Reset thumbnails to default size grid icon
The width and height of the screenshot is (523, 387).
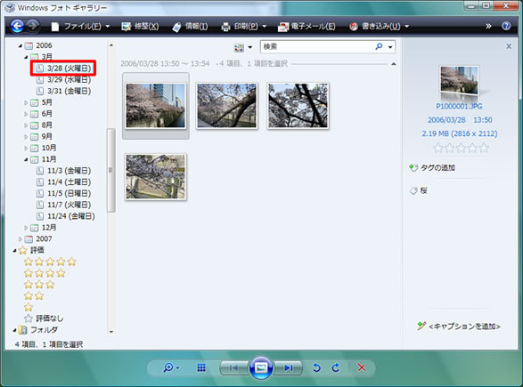201,367
